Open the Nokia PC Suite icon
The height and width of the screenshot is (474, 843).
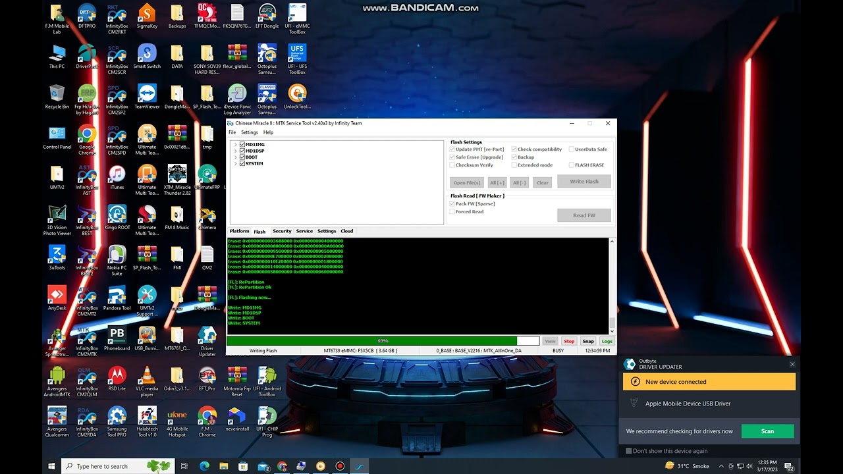[117, 261]
